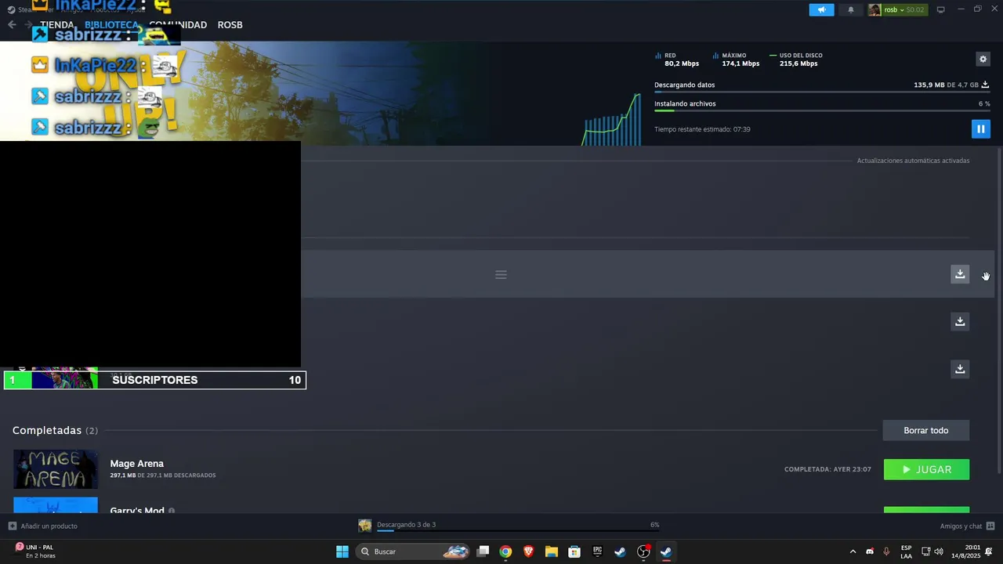Viewport: 1003px width, 564px height.
Task: Click active Steam window taskbar icon
Action: click(x=666, y=551)
